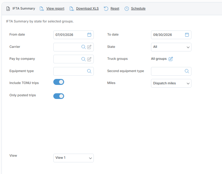Click the Schedule link
Image resolution: width=222 pixels, height=174 pixels.
tap(138, 8)
